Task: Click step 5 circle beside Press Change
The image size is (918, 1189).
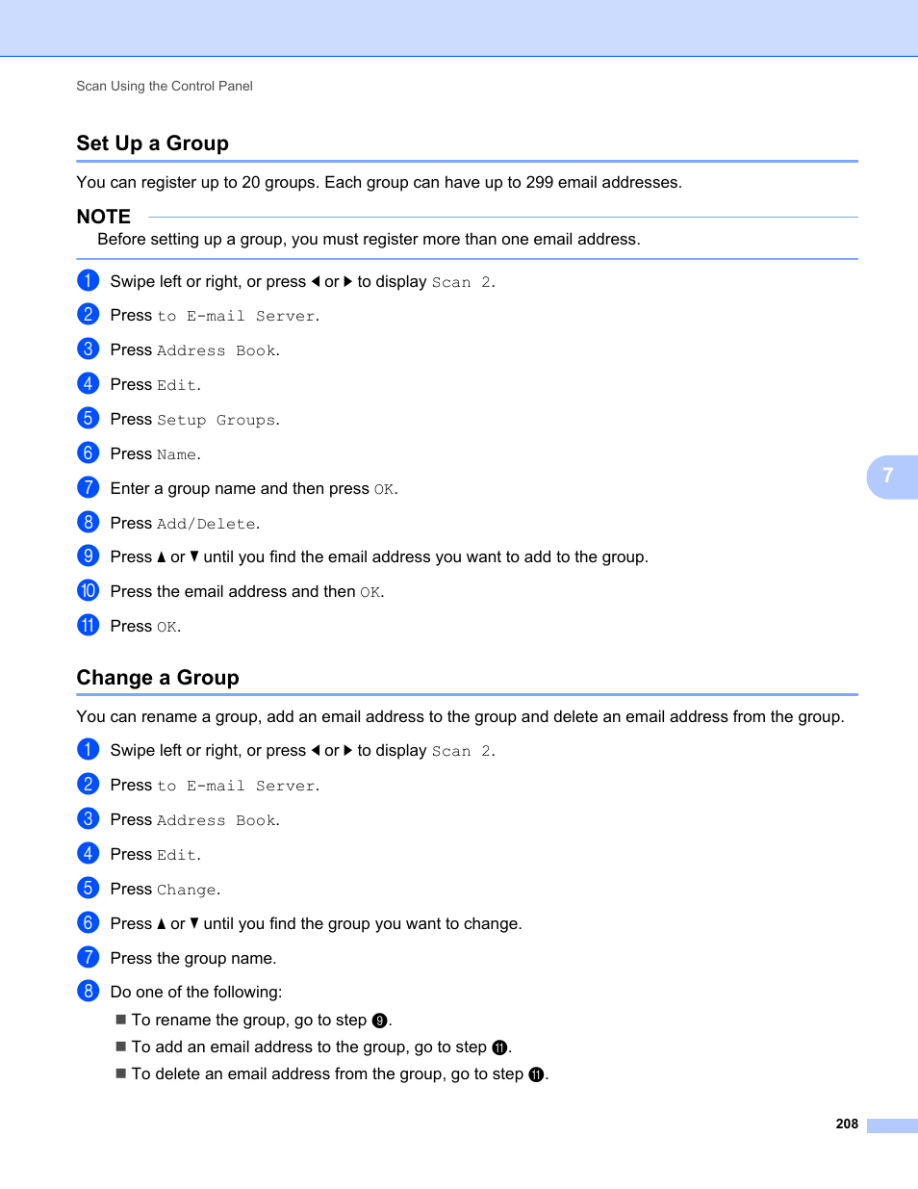Action: pyautogui.click(x=88, y=888)
